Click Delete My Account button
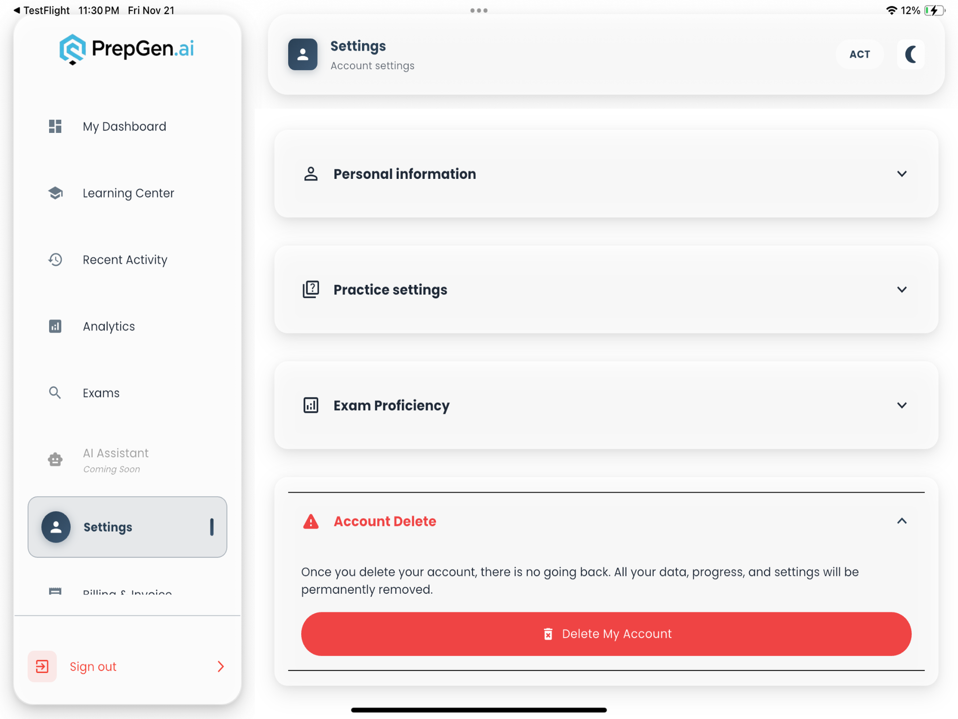The width and height of the screenshot is (958, 719). click(606, 634)
